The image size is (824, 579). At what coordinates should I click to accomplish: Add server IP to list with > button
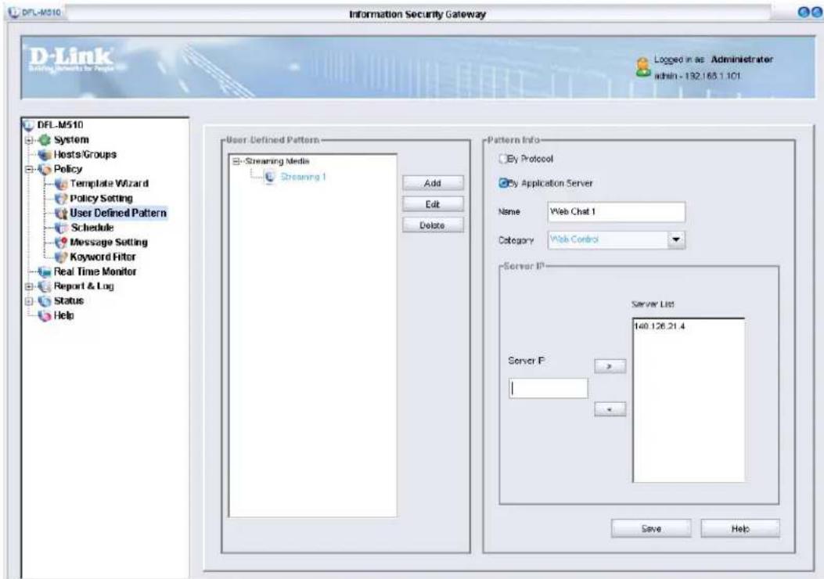click(x=610, y=365)
